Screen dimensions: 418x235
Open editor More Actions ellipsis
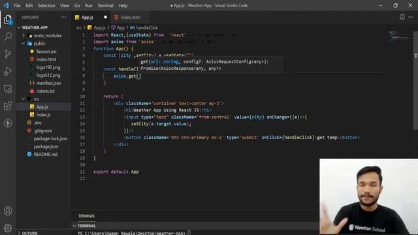coord(411,17)
